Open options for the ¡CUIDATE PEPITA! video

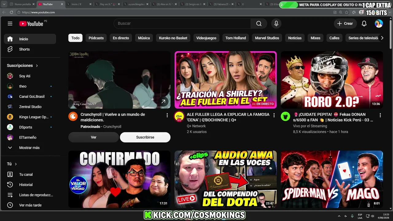(x=380, y=115)
